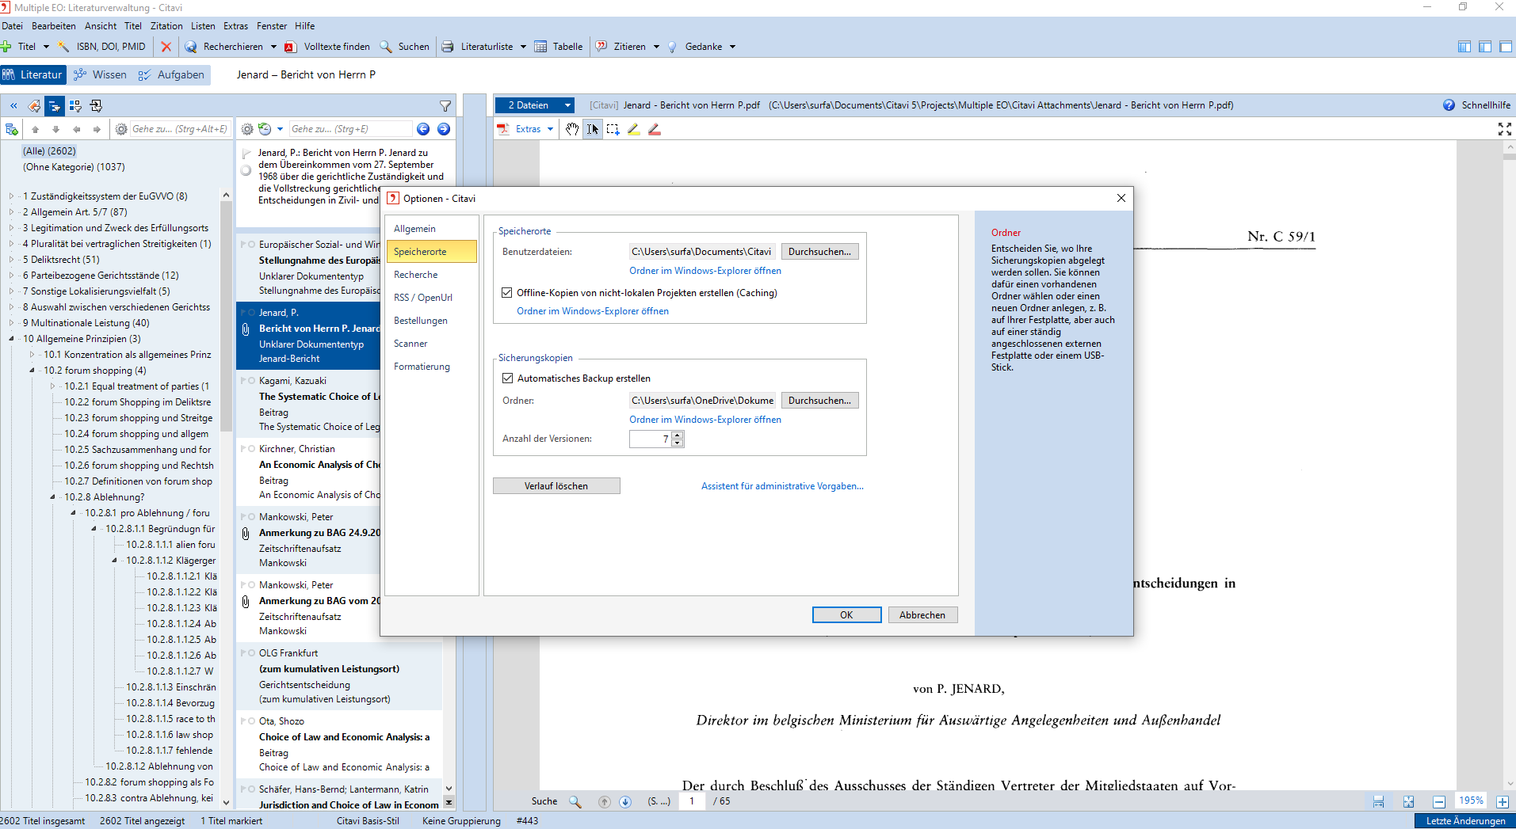Expand the 5 Deliktsrecht category
This screenshot has width=1516, height=829.
click(x=11, y=260)
